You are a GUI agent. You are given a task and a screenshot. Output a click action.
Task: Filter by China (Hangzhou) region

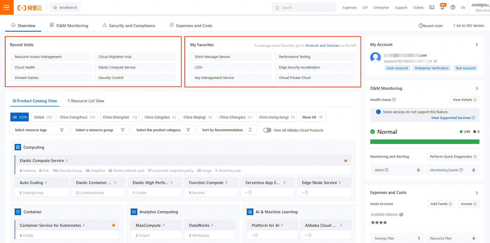[77, 117]
